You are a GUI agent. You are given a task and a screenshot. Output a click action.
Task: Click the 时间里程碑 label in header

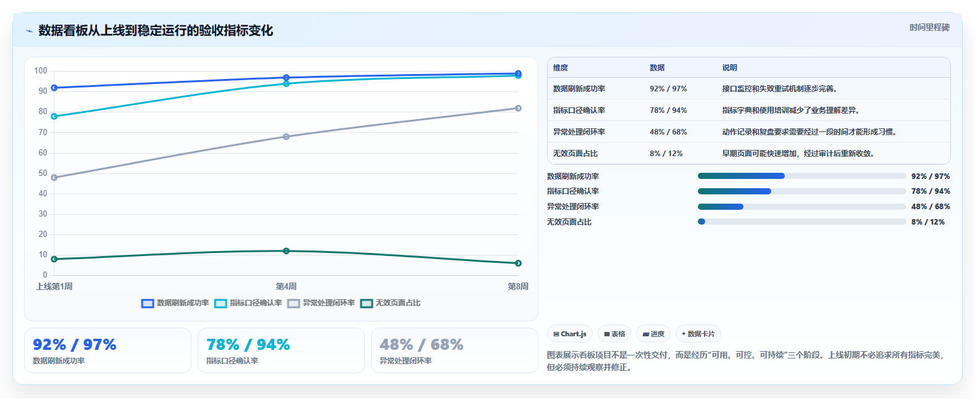(929, 28)
